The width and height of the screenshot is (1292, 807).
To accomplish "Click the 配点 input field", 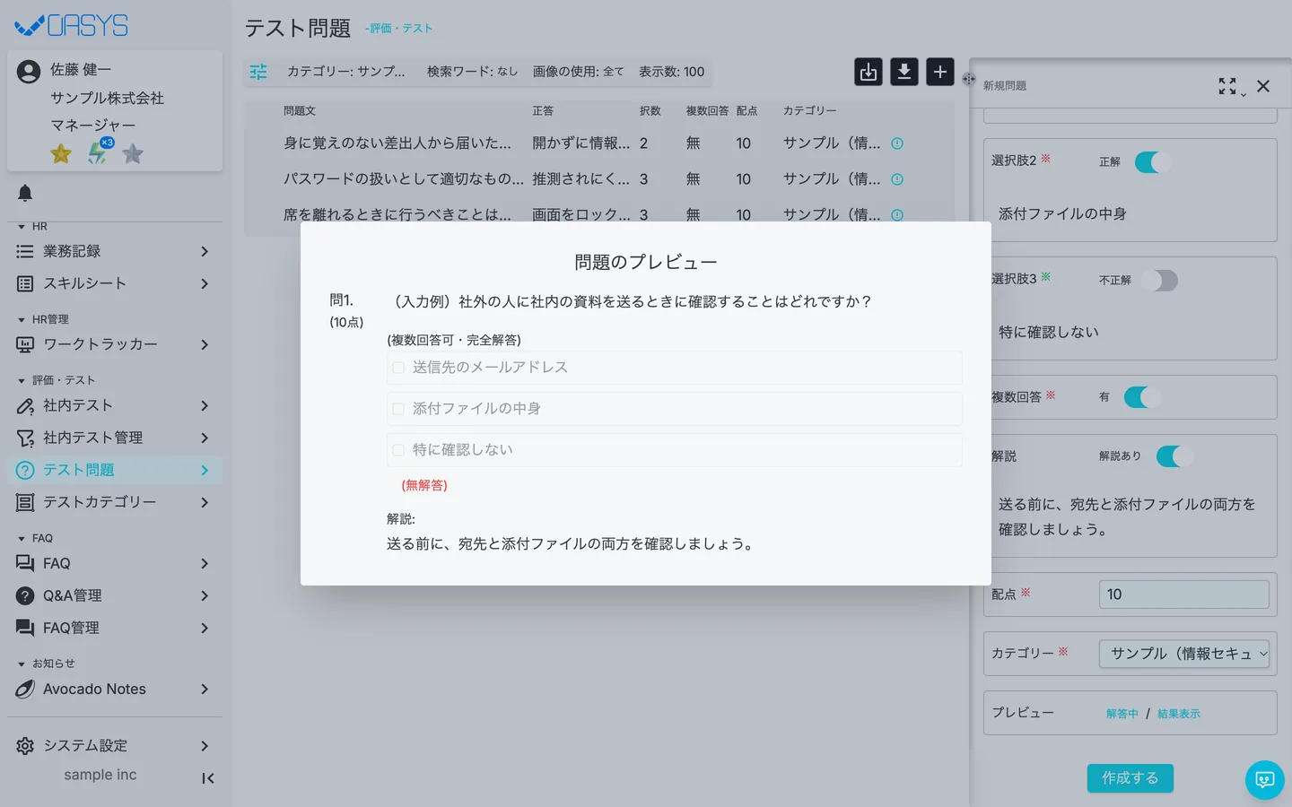I will [x=1184, y=594].
